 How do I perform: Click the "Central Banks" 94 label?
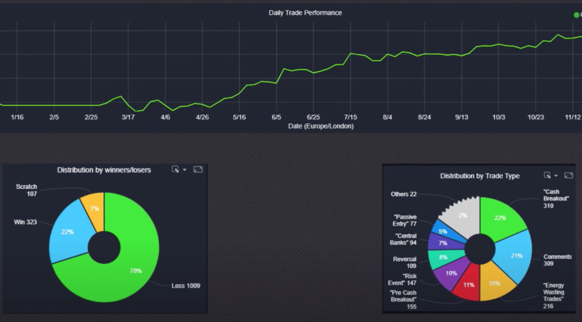(405, 240)
